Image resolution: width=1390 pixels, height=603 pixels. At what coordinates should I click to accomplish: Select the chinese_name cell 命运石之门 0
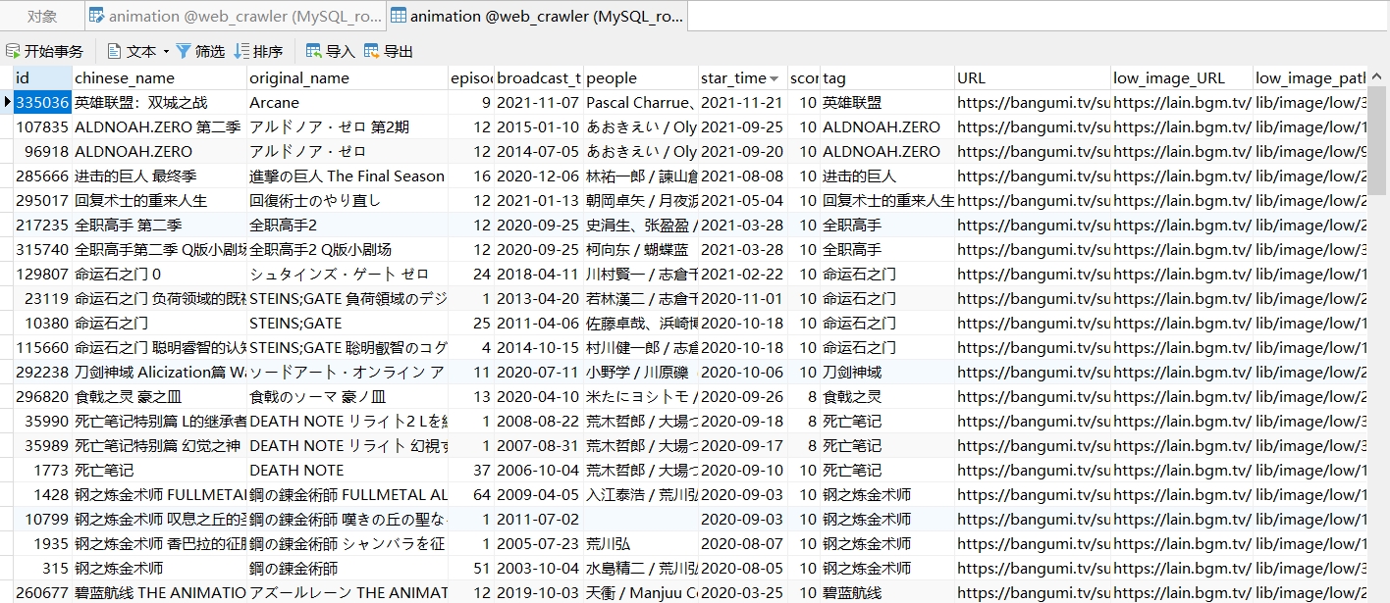[x=159, y=274]
